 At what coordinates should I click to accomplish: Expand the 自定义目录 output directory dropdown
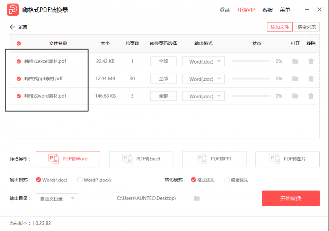click(57, 198)
